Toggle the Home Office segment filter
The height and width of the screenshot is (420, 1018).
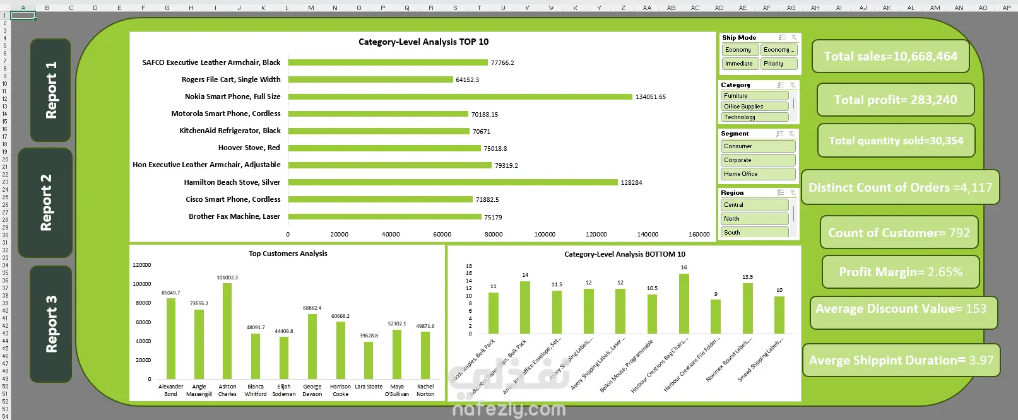coord(758,174)
